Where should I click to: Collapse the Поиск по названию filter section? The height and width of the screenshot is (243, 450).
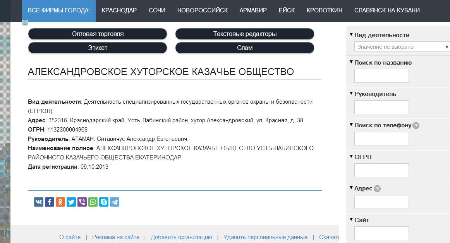tap(351, 62)
